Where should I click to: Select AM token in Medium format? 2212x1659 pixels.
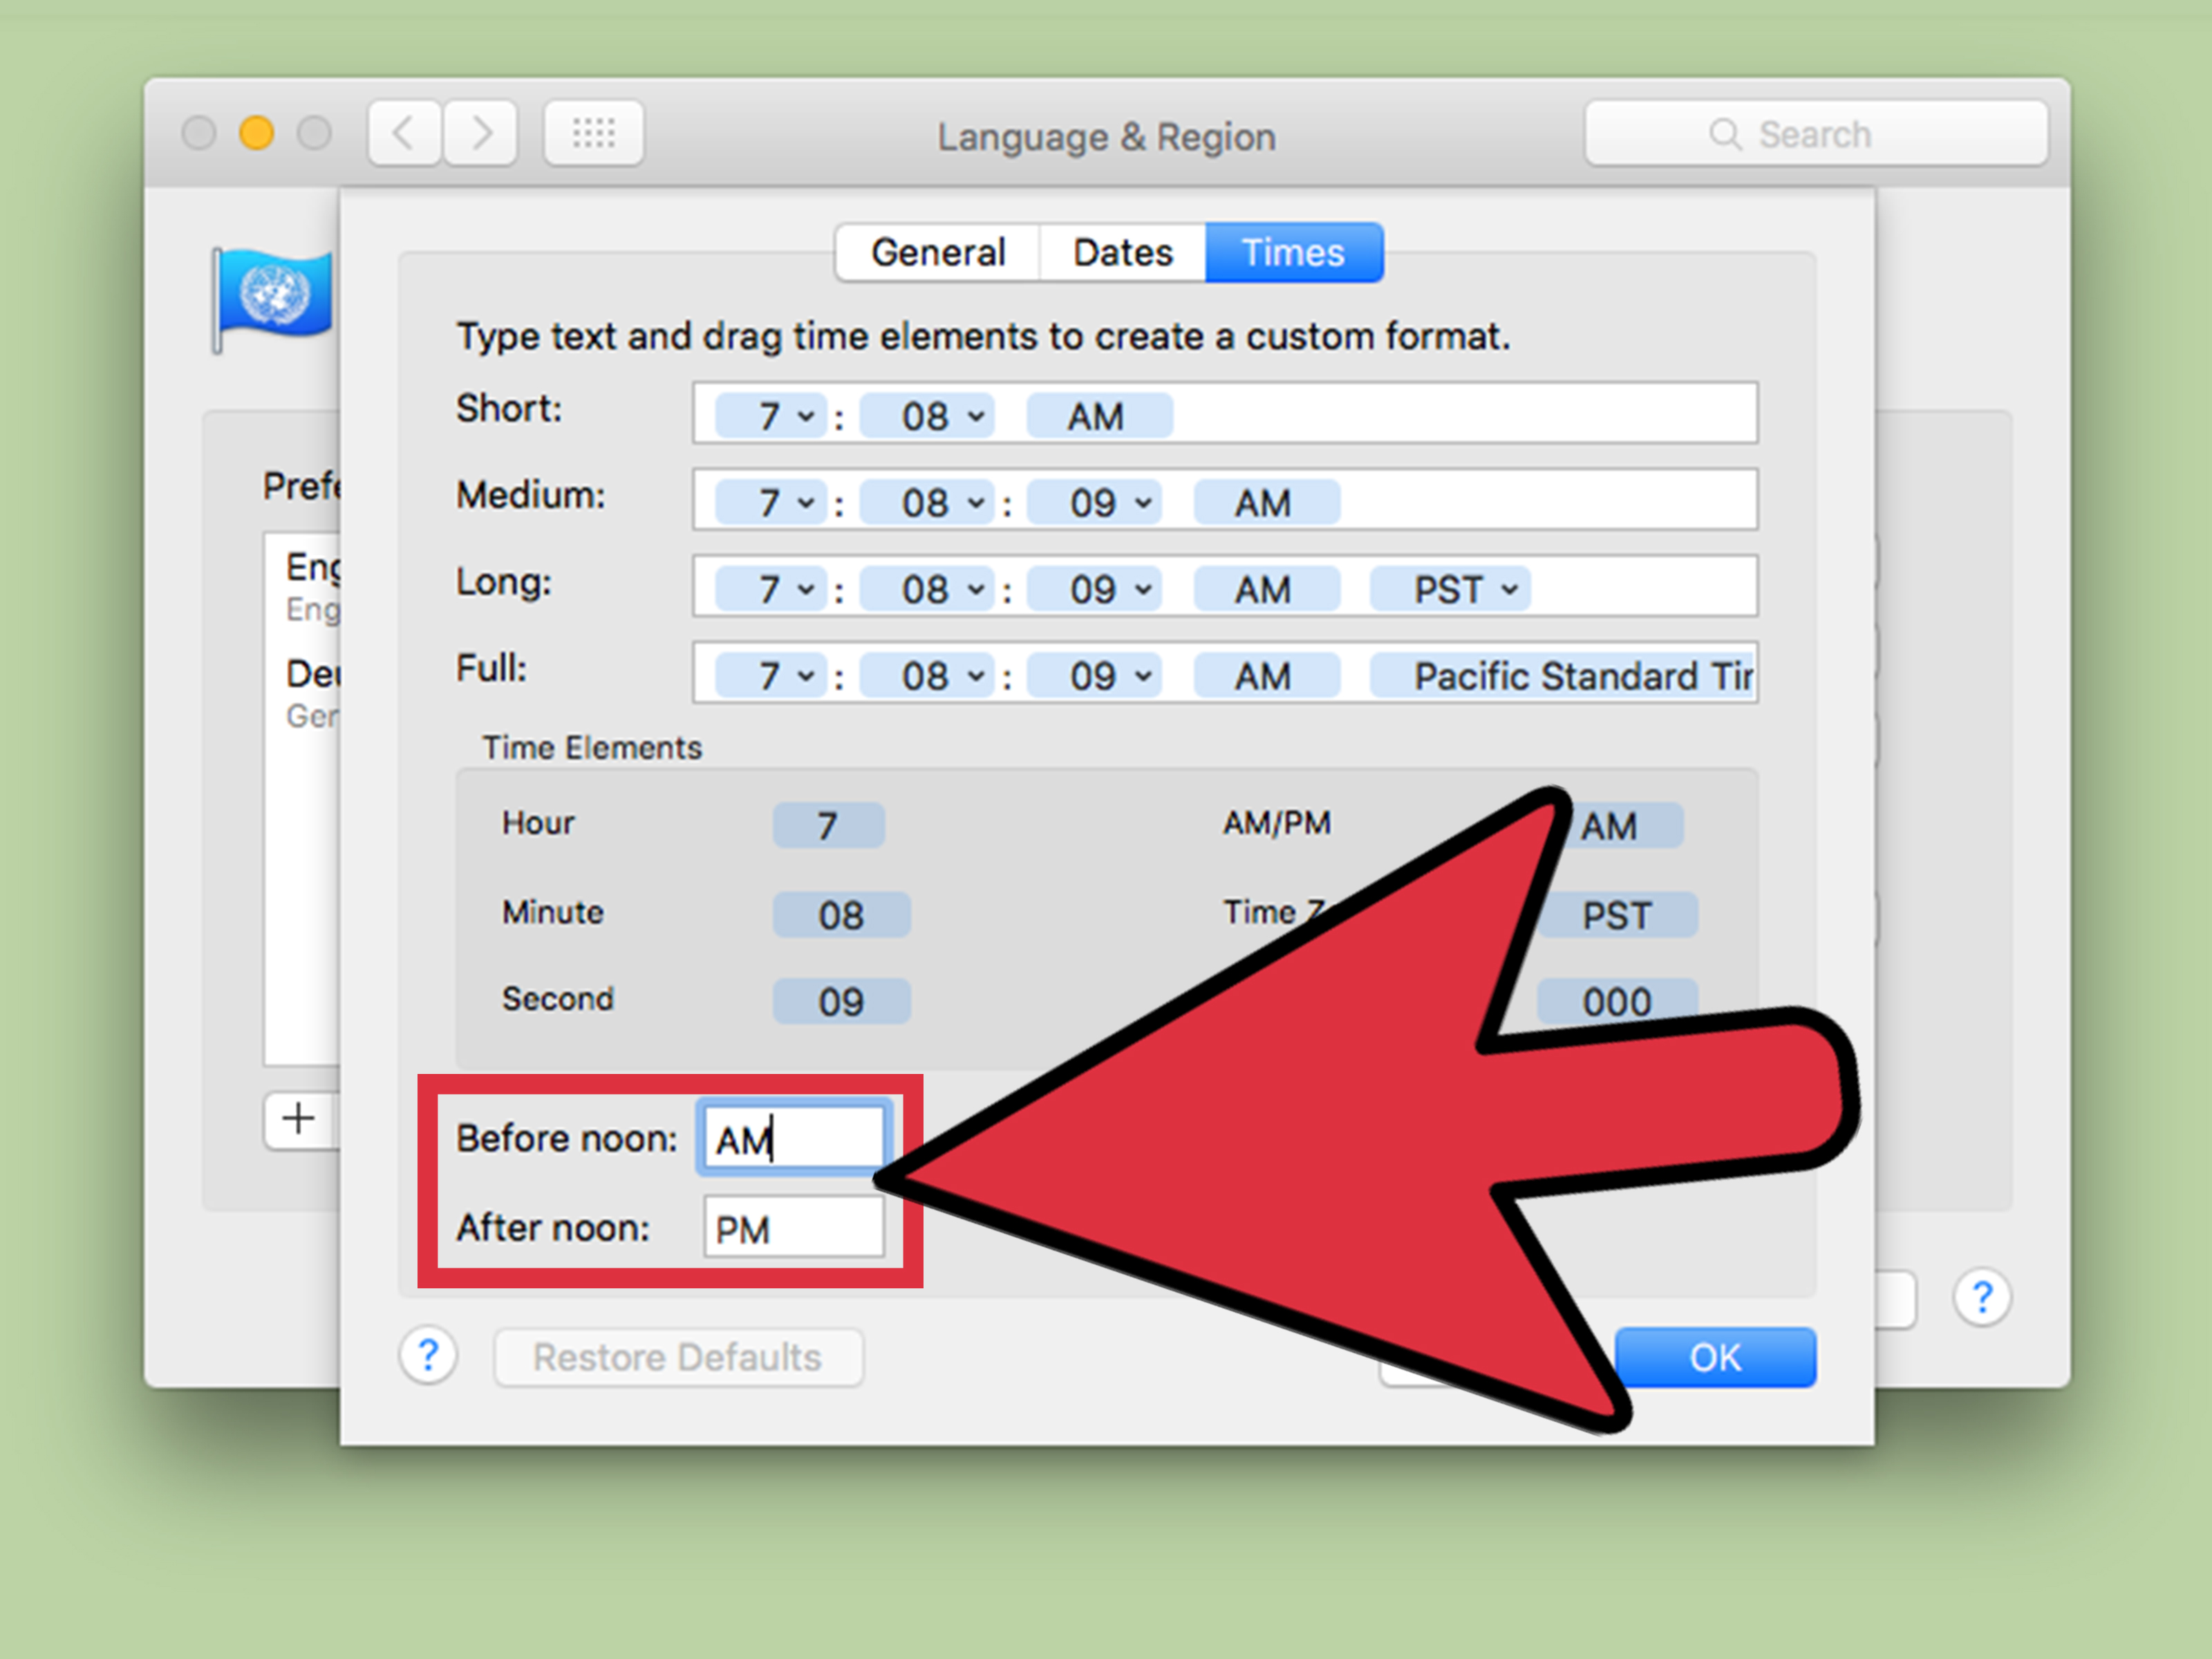tap(1266, 502)
